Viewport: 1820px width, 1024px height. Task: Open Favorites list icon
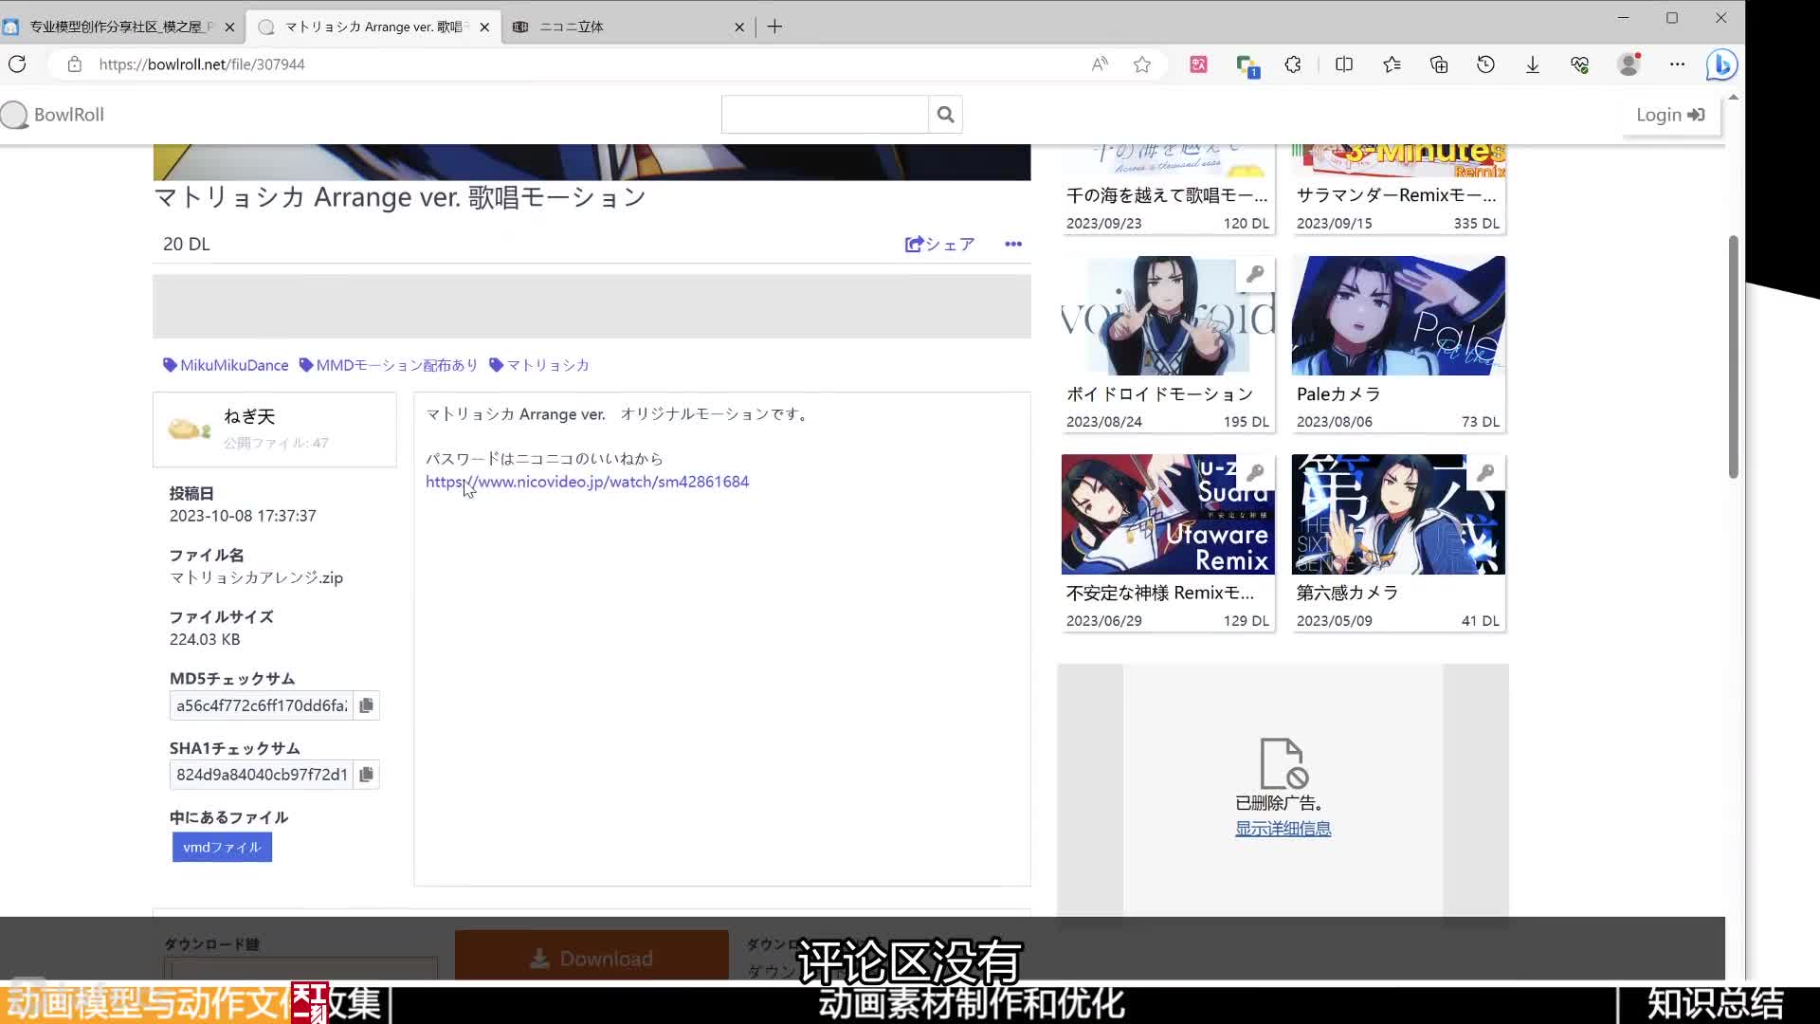coord(1392,64)
